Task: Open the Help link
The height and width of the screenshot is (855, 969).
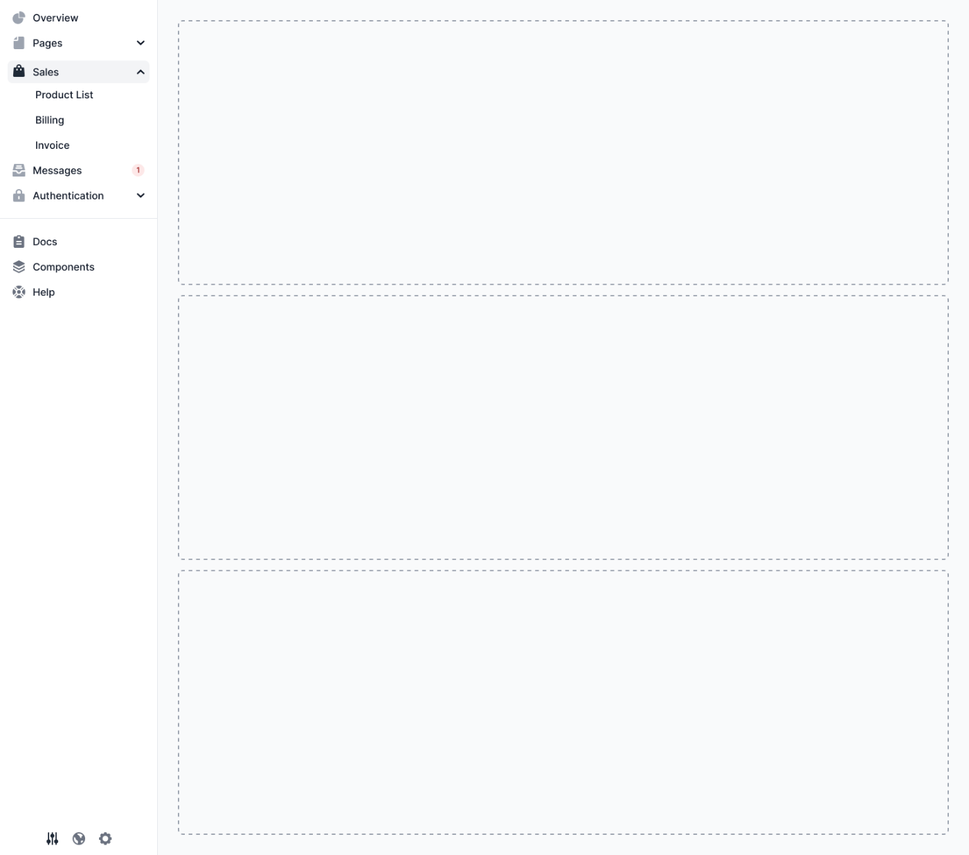Action: (x=44, y=292)
